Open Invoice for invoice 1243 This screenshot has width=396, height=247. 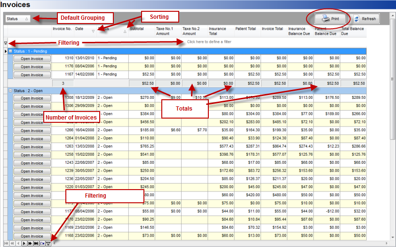pos(32,163)
